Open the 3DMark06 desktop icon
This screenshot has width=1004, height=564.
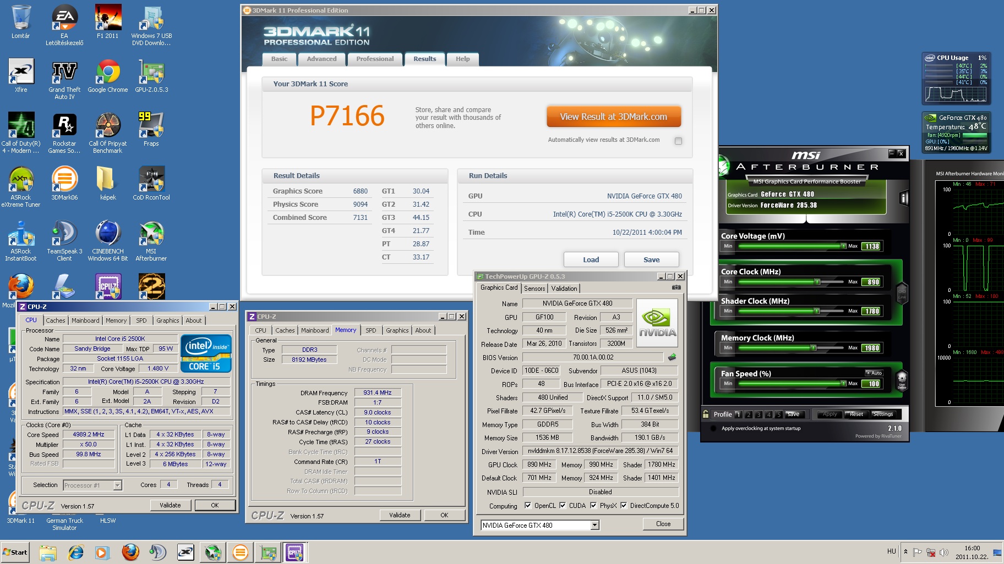[x=64, y=183]
